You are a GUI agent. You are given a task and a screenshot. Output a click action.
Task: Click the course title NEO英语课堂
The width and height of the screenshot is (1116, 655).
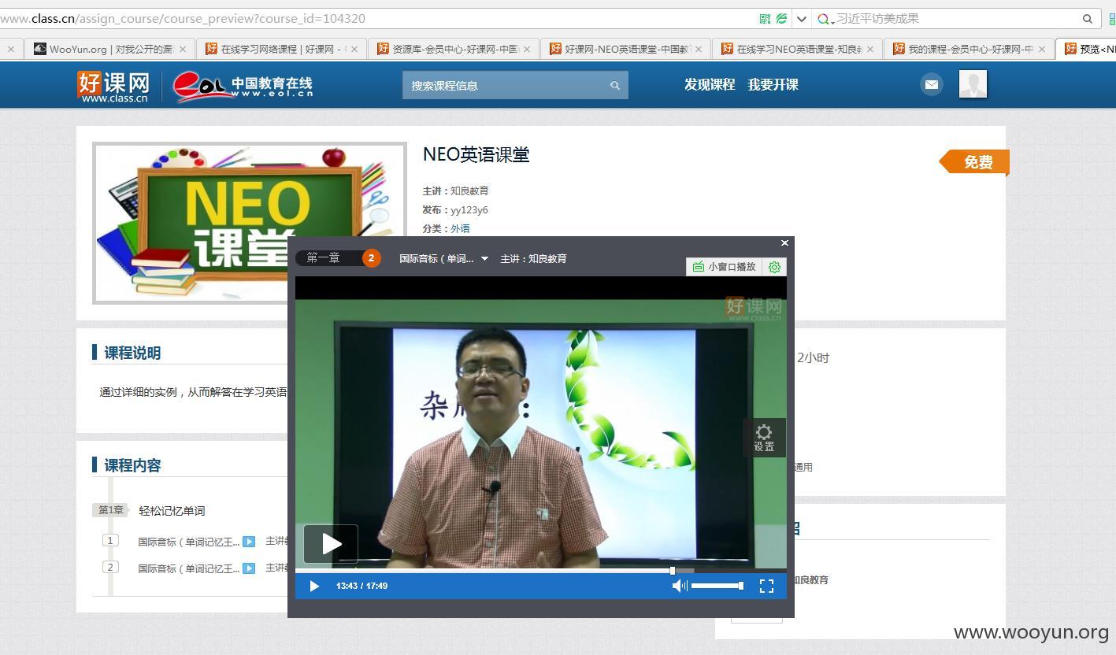[476, 154]
